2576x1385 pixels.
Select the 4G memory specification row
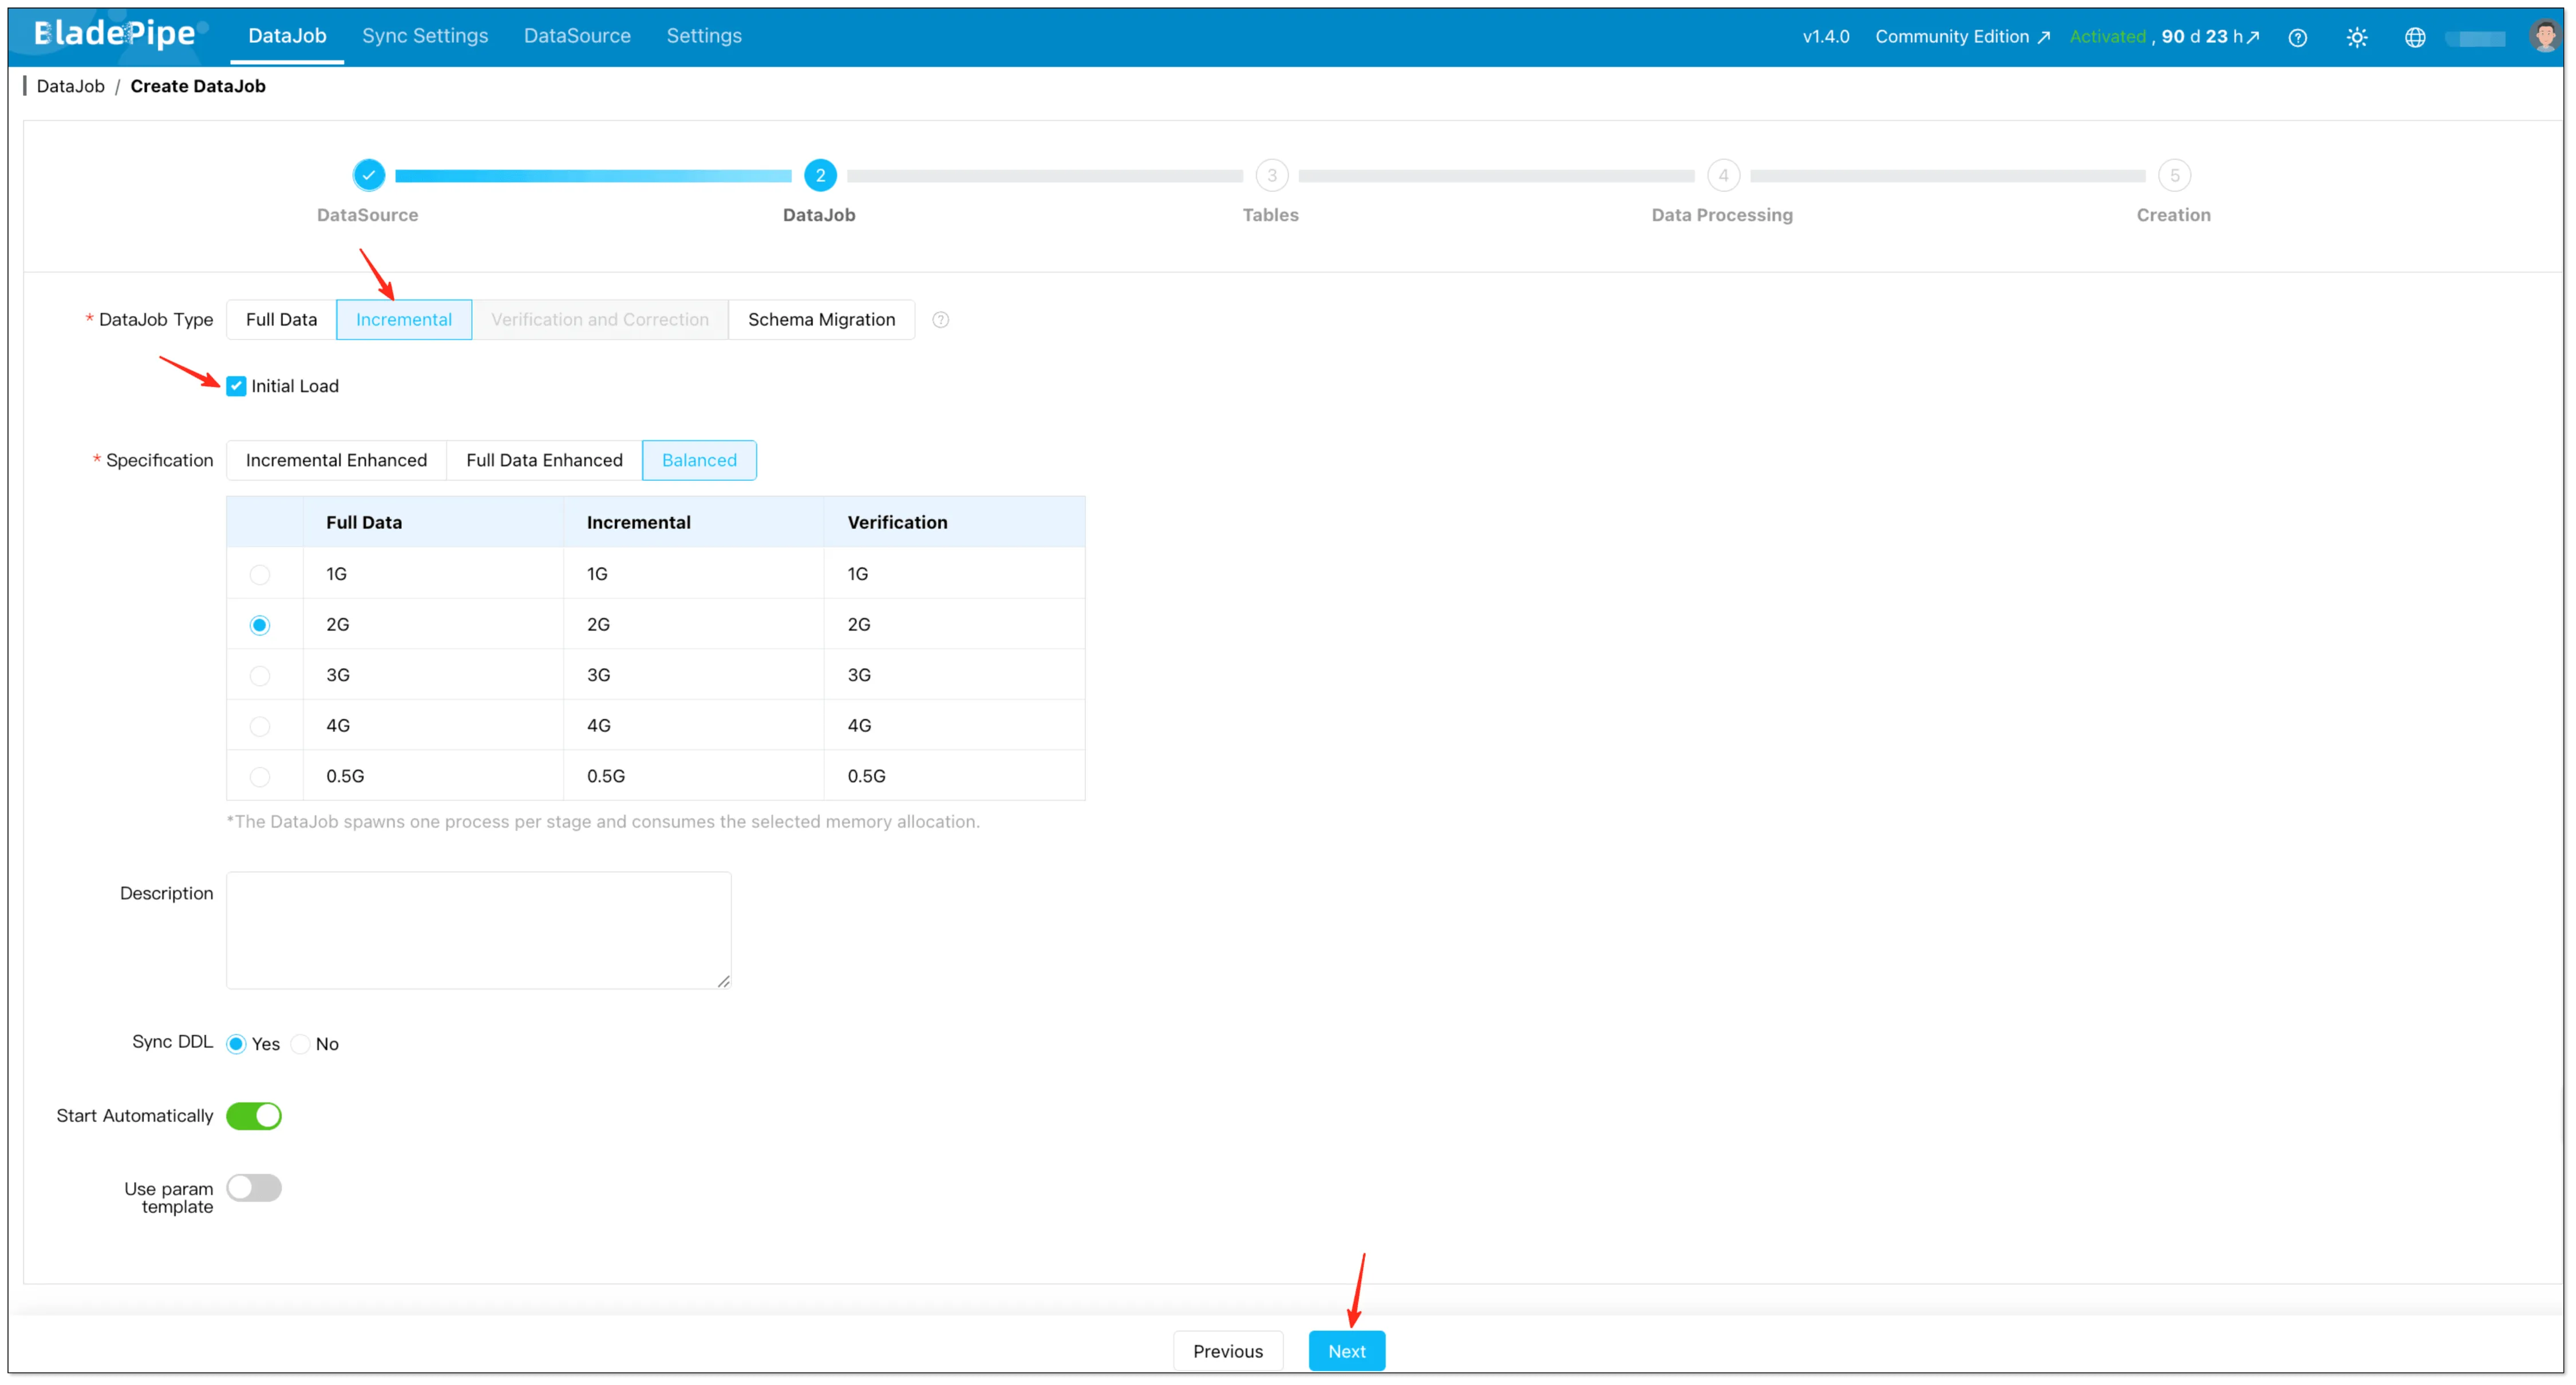tap(260, 725)
